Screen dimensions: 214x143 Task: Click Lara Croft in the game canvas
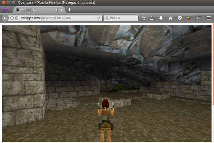coord(106,120)
